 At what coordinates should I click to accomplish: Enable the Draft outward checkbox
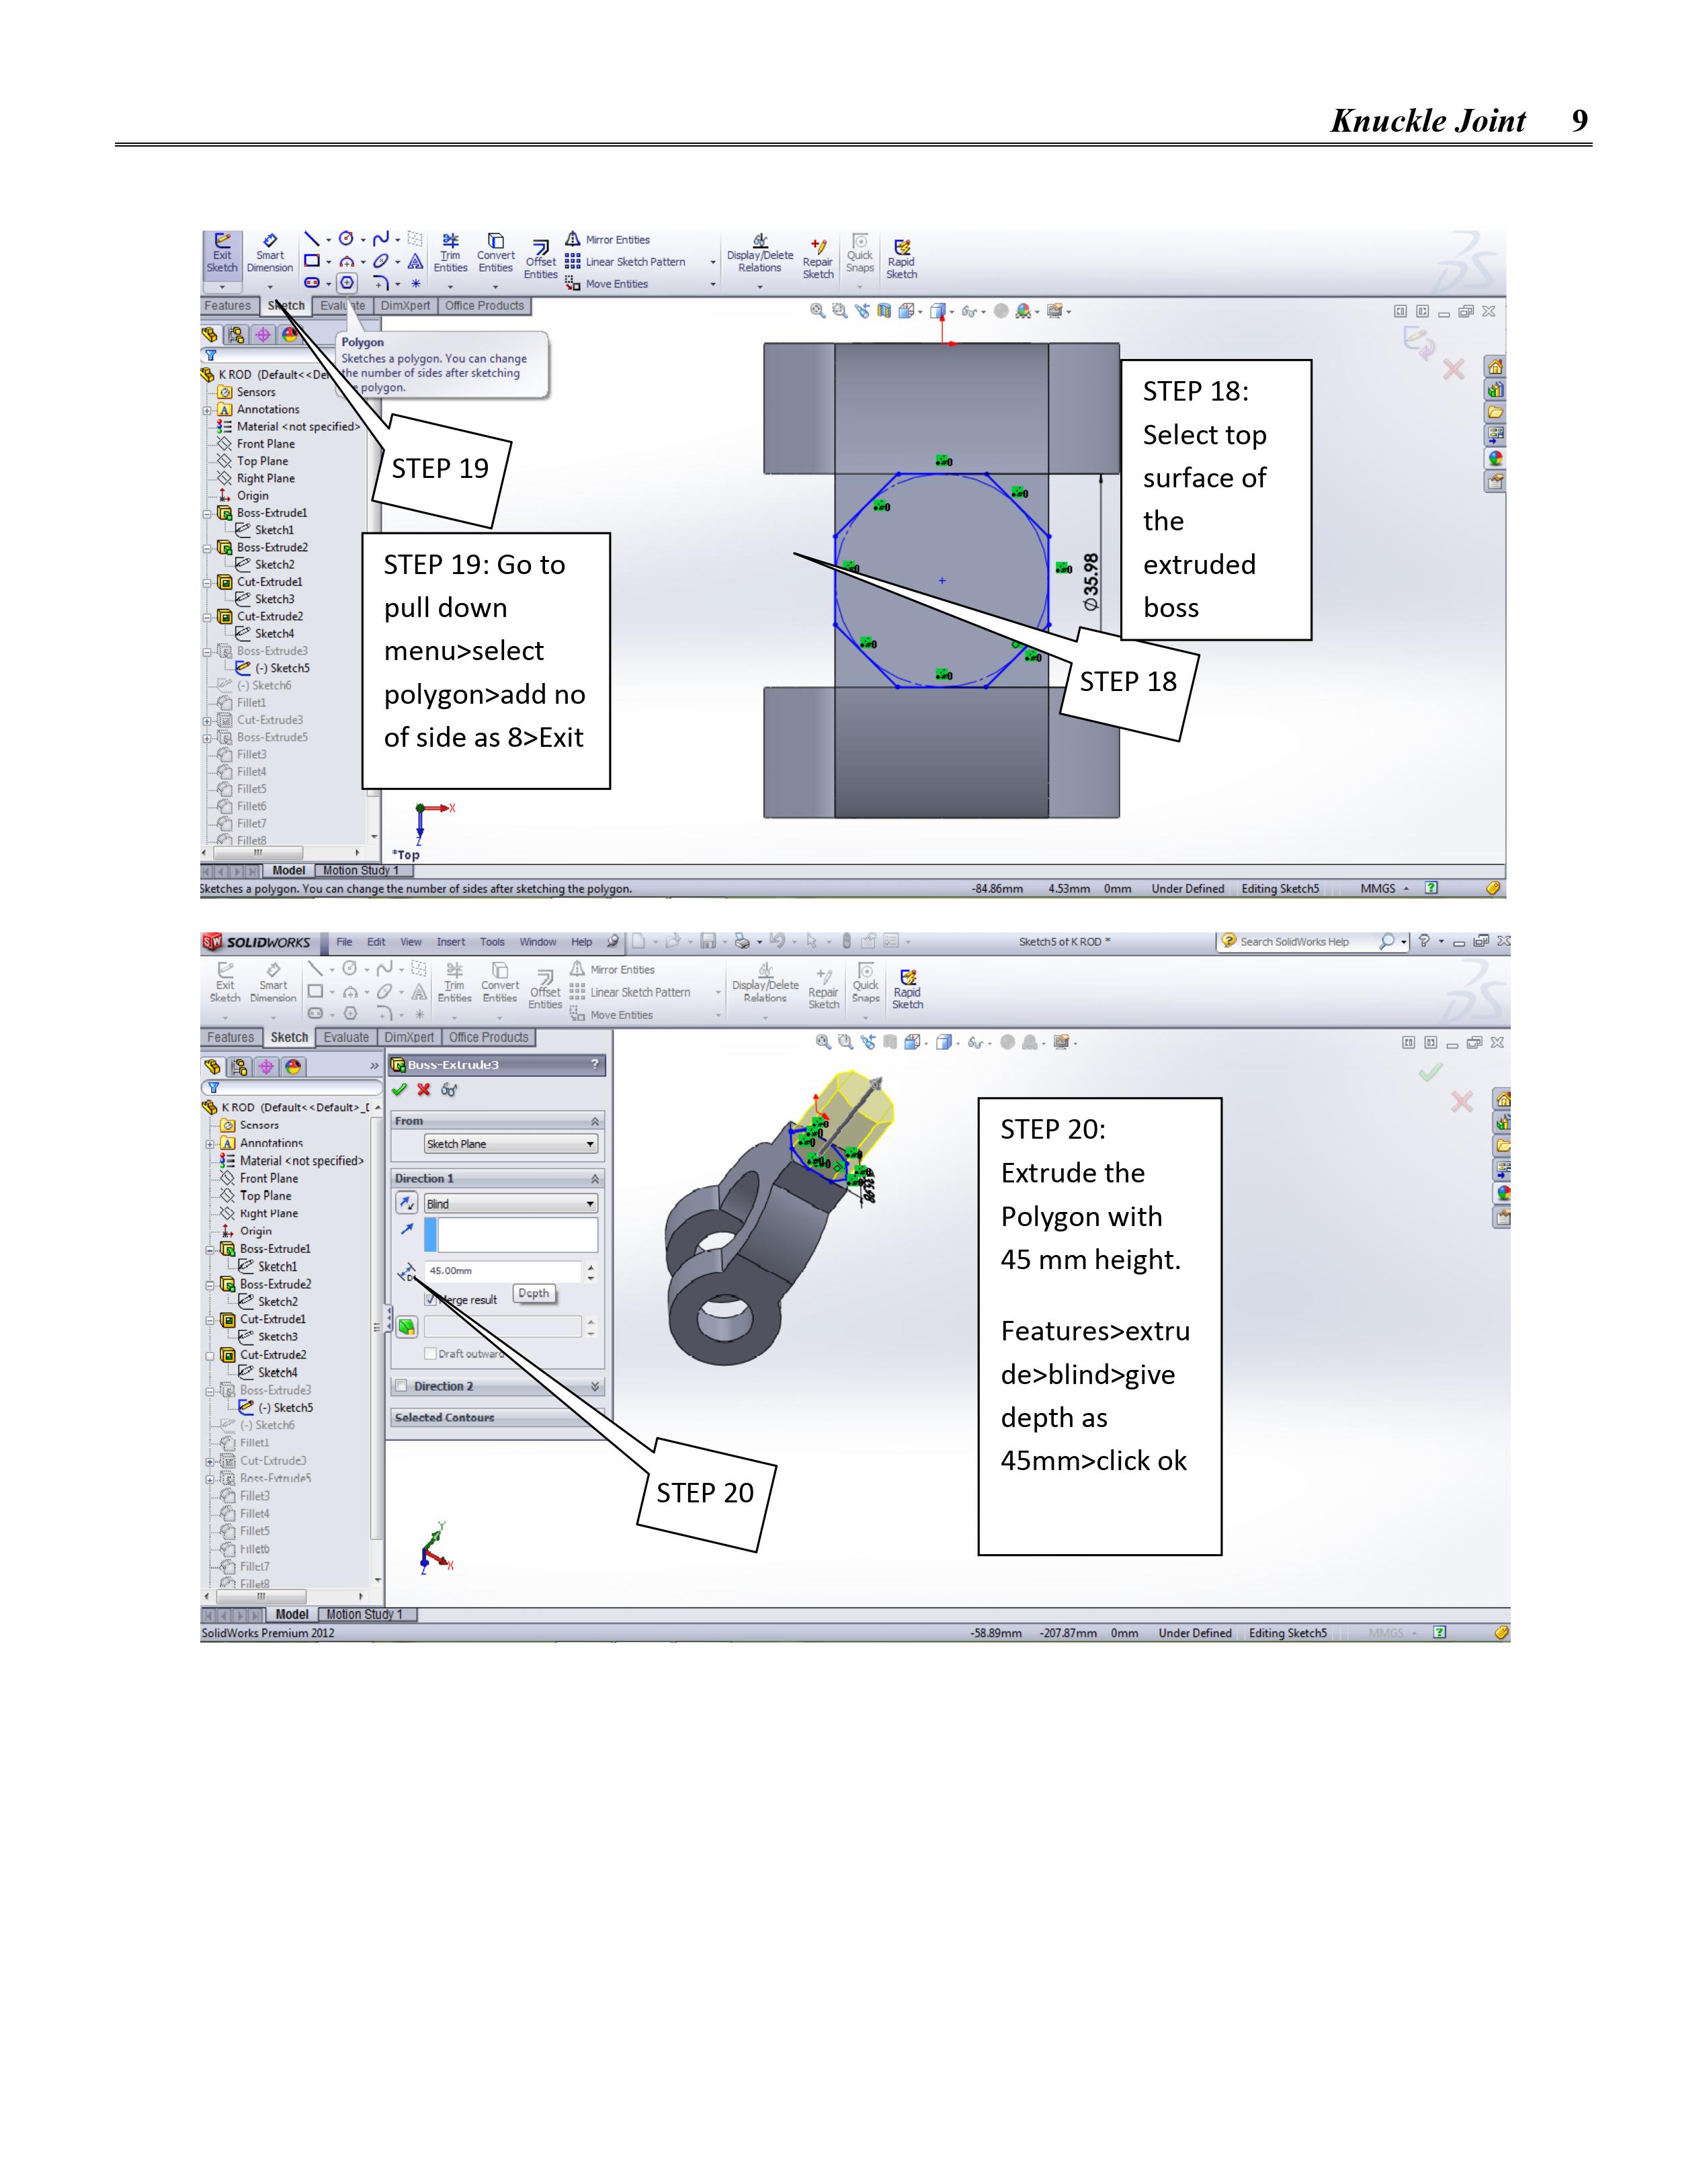431,1353
